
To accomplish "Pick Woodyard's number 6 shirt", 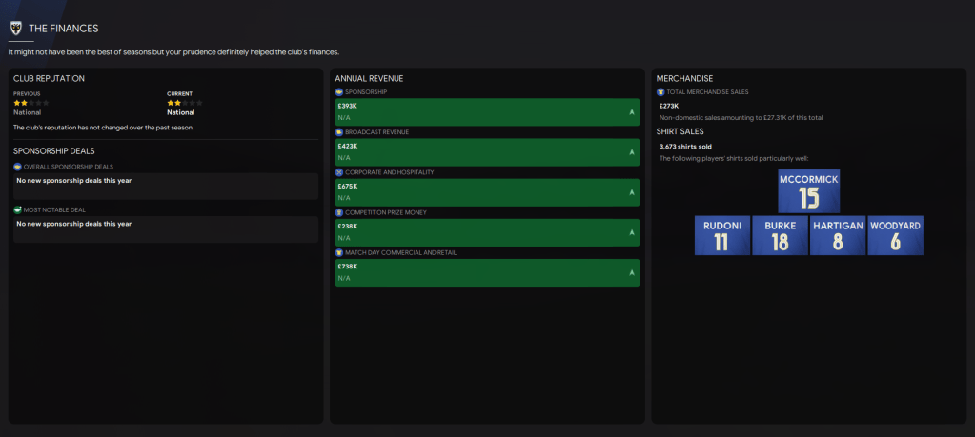I will click(x=895, y=235).
